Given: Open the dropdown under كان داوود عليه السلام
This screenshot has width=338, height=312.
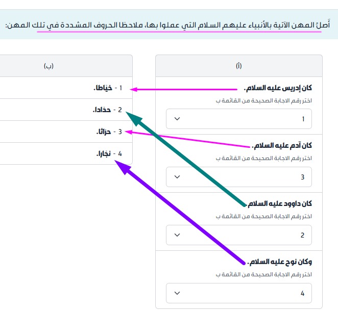Looking at the screenshot, I should point(239,235).
